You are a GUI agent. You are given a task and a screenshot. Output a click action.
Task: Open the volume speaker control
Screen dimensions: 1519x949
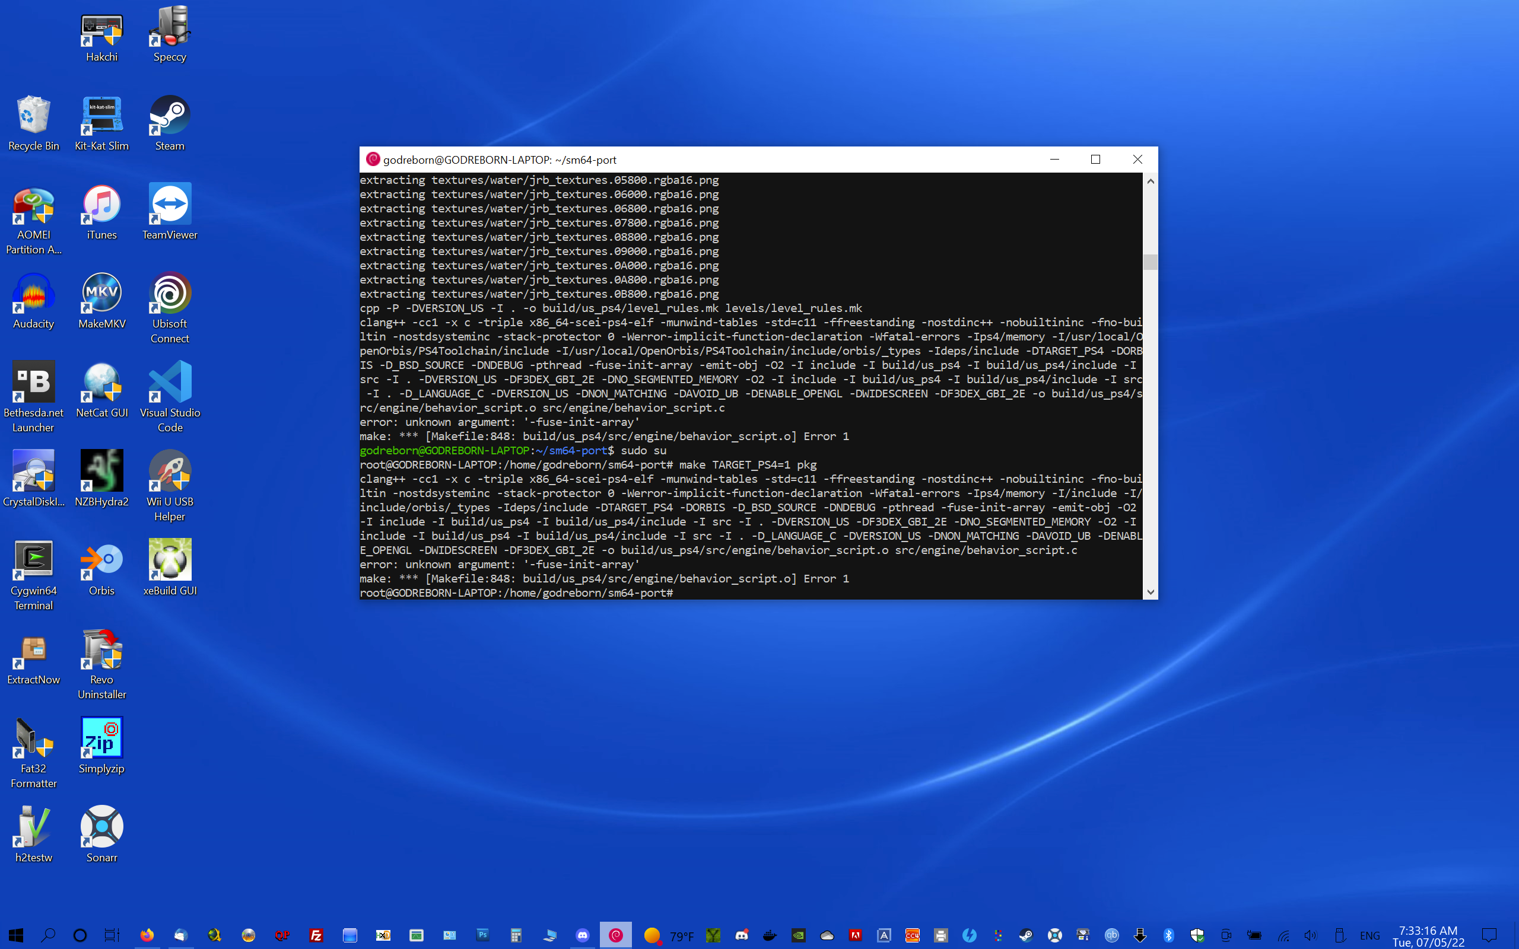coord(1311,936)
